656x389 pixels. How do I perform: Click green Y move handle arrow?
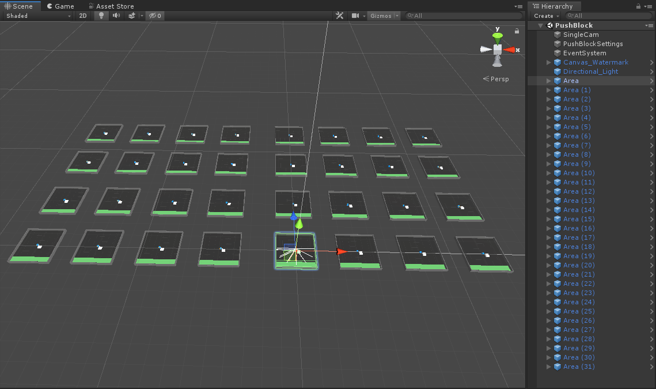(299, 224)
